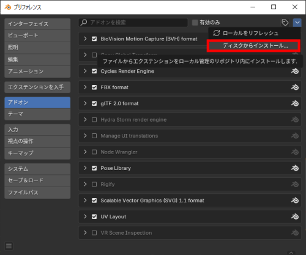Expand the Manage UI translations details

[x=85, y=136]
